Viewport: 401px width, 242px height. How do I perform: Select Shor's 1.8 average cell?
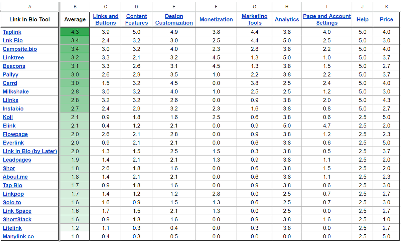tap(75, 168)
